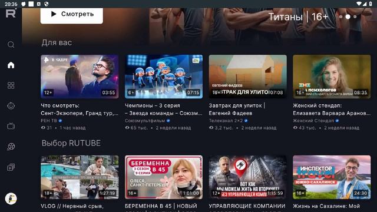Open the user profile avatar
This screenshot has height=212, width=377.
(11, 199)
